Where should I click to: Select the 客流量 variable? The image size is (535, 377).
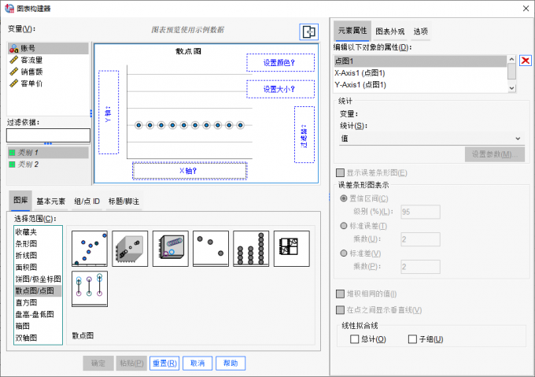48,60
